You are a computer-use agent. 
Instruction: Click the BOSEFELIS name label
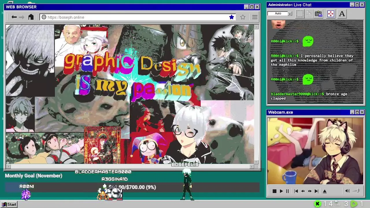point(185,164)
